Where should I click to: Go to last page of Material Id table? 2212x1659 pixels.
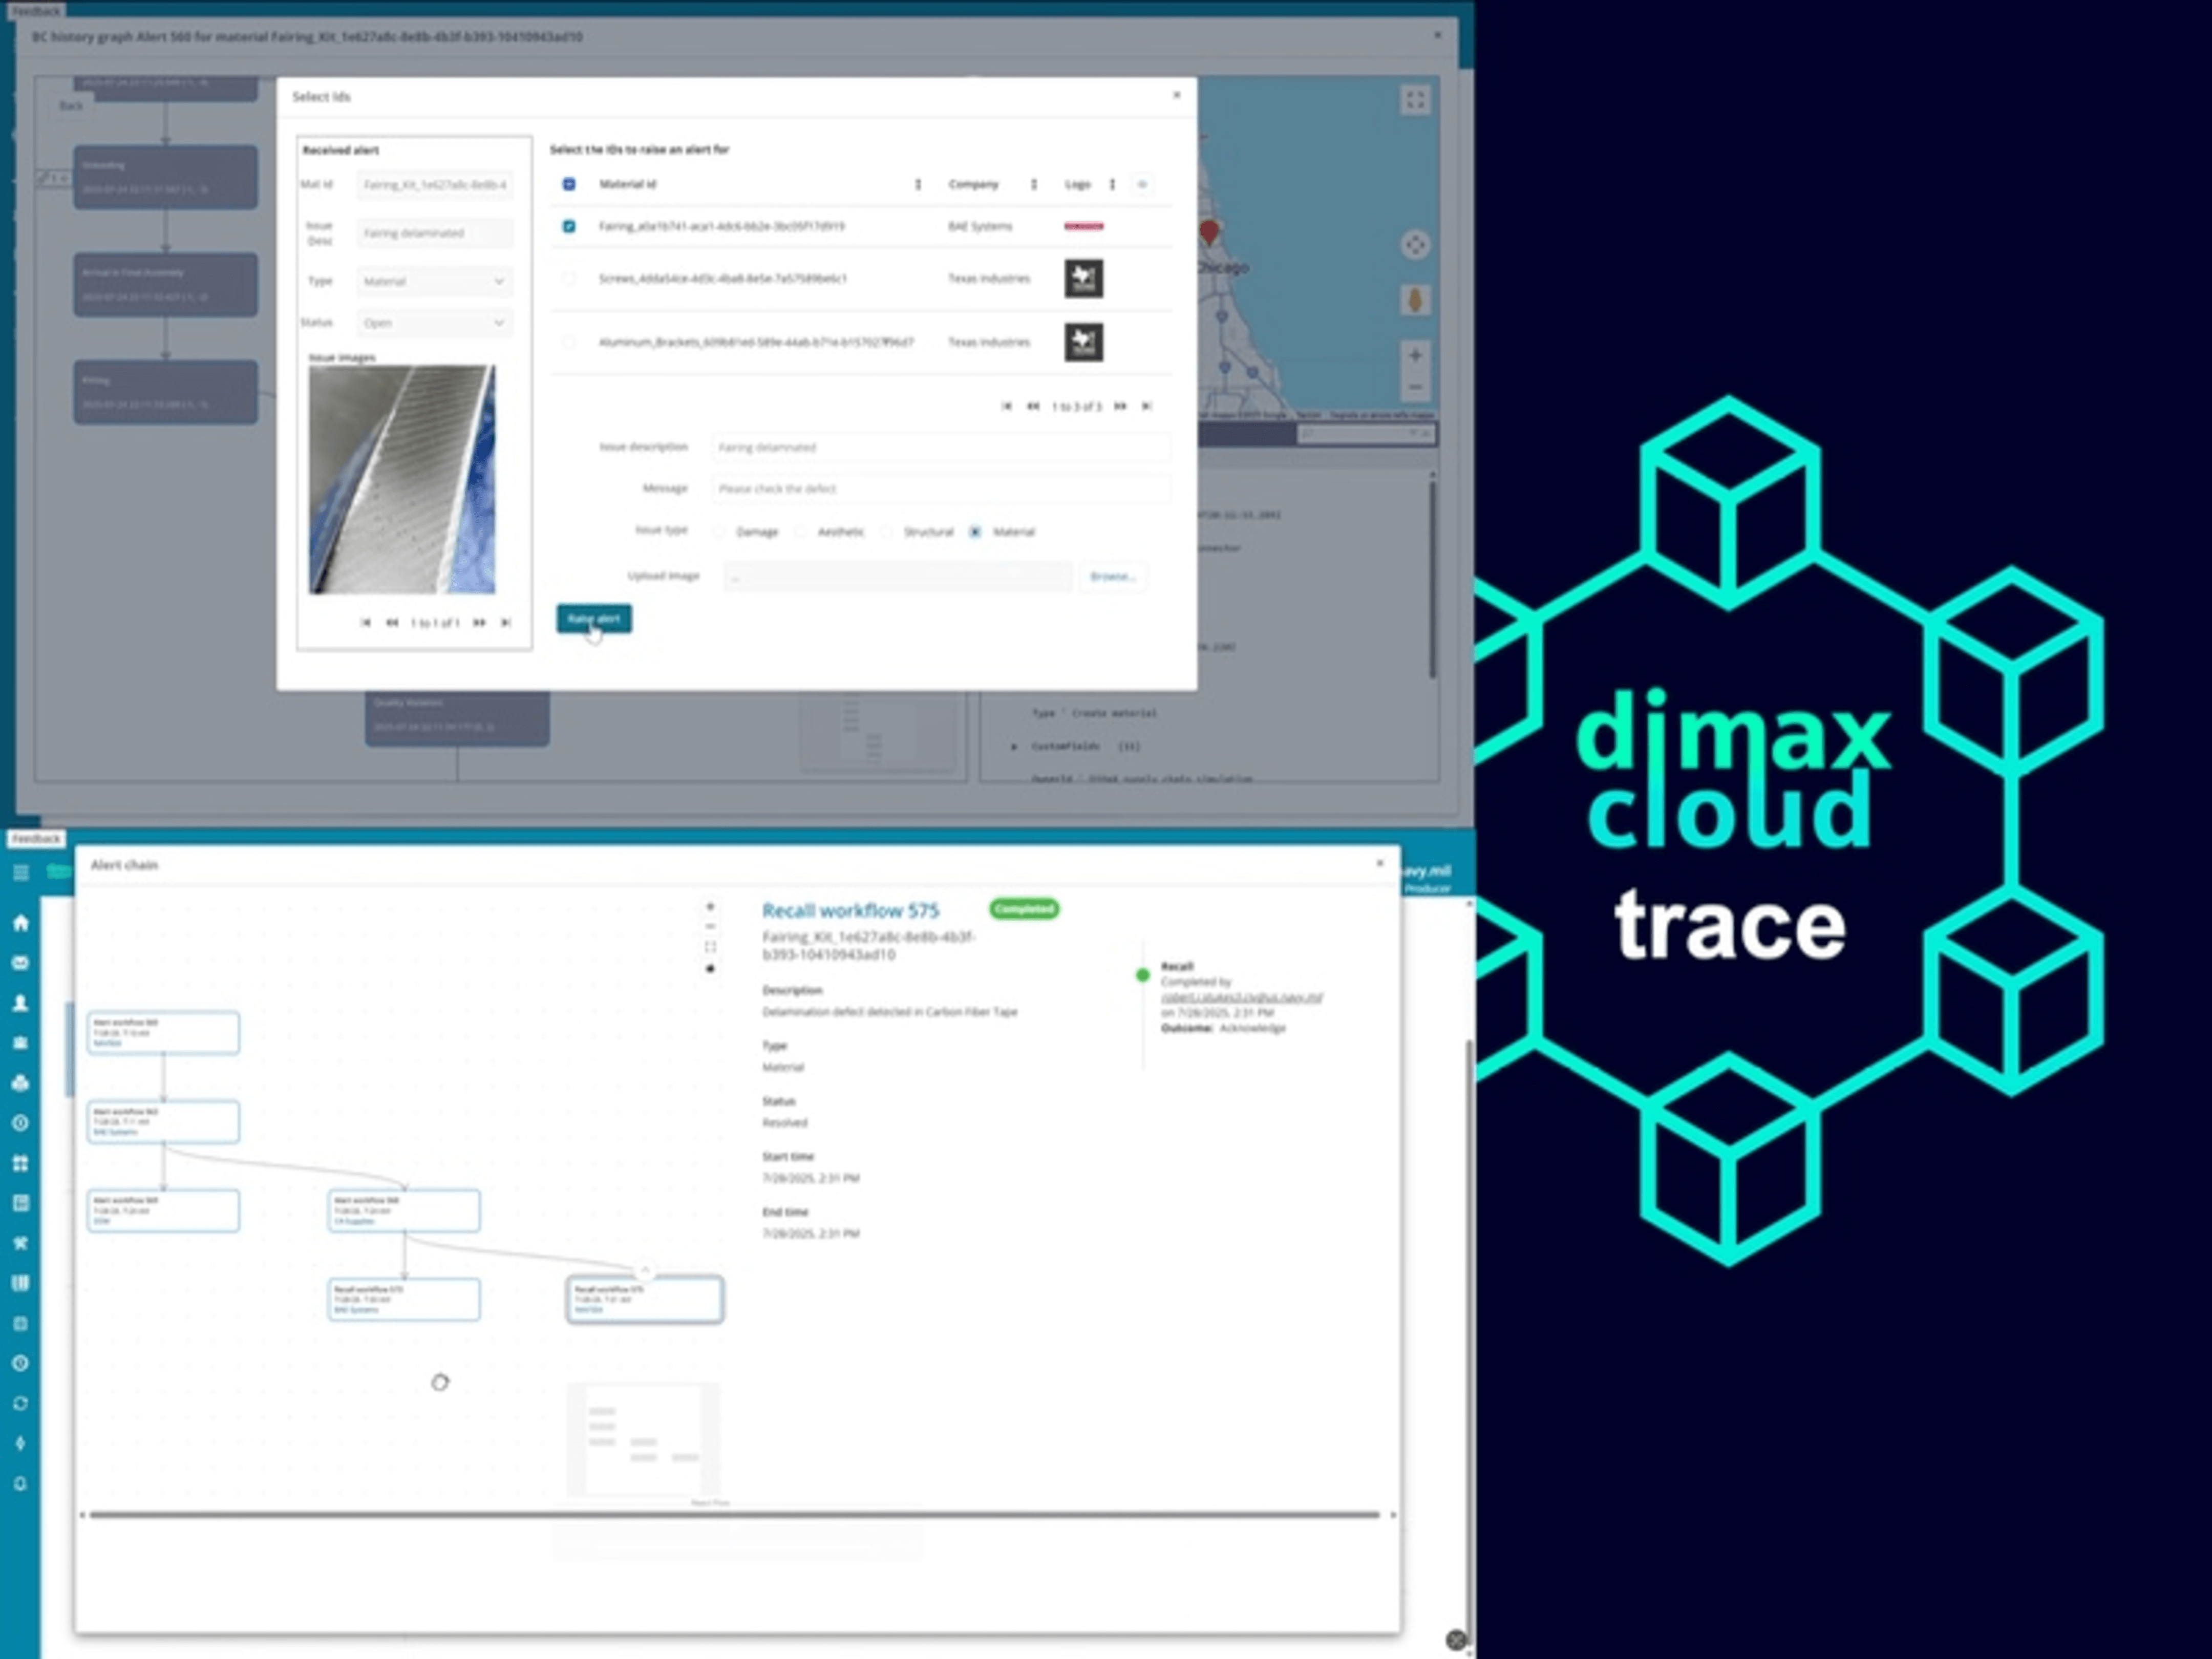(x=1147, y=406)
